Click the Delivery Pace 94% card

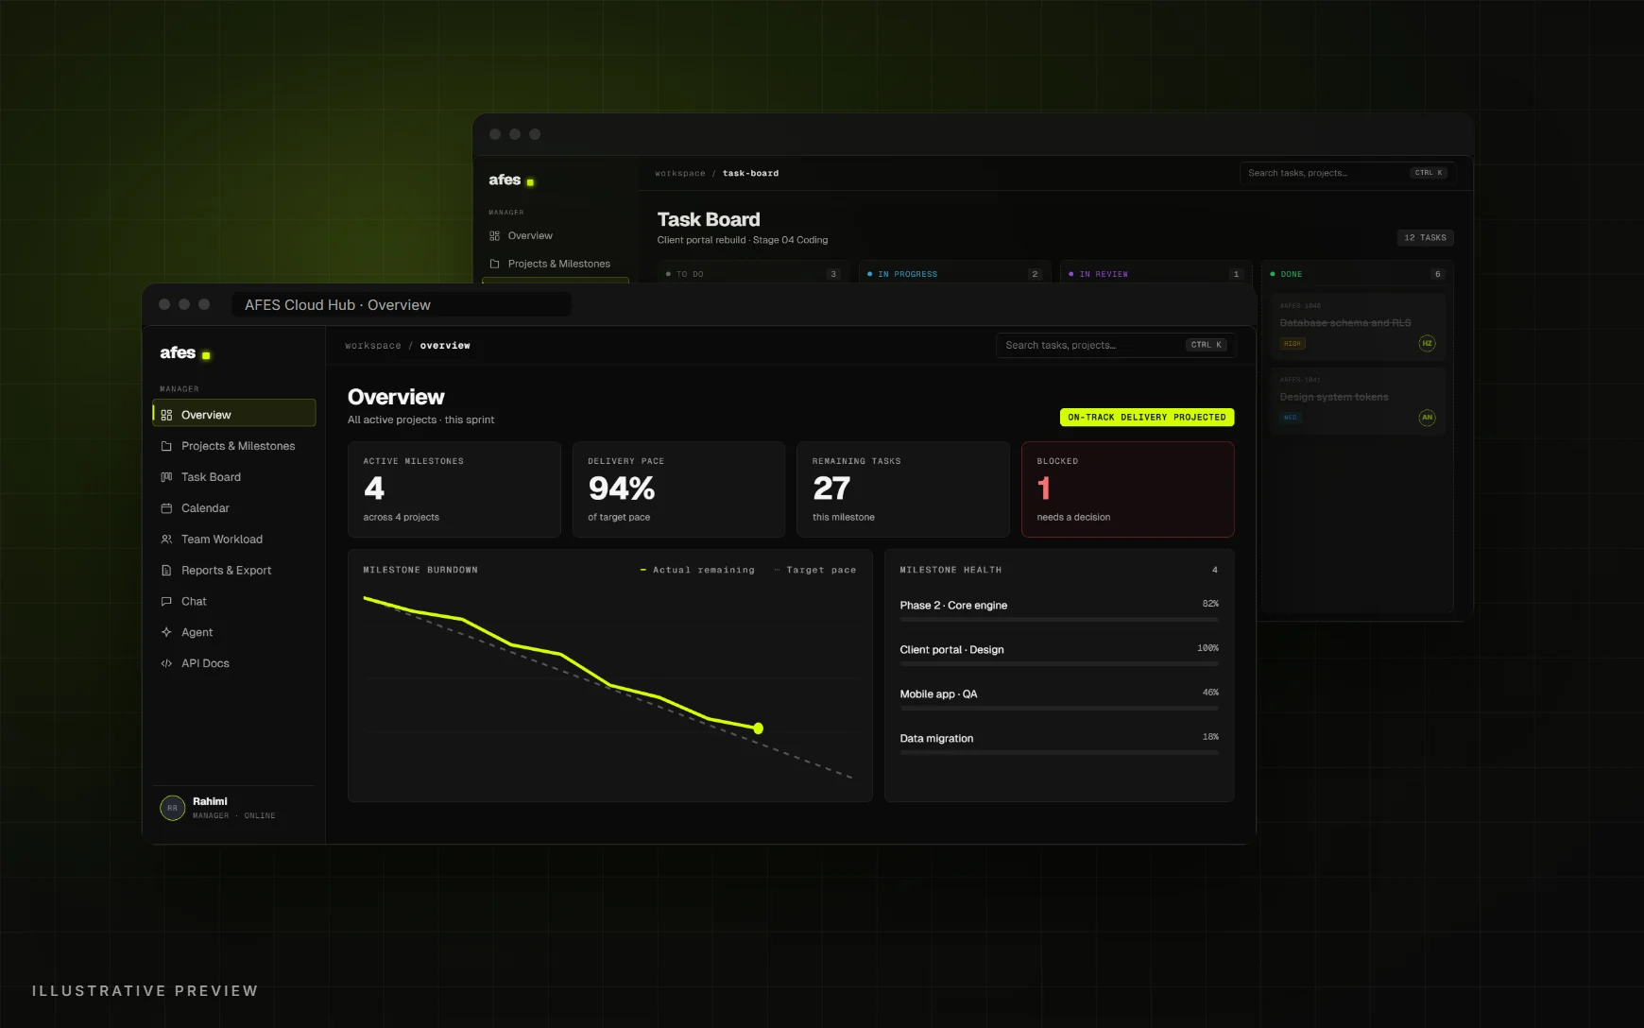(678, 489)
